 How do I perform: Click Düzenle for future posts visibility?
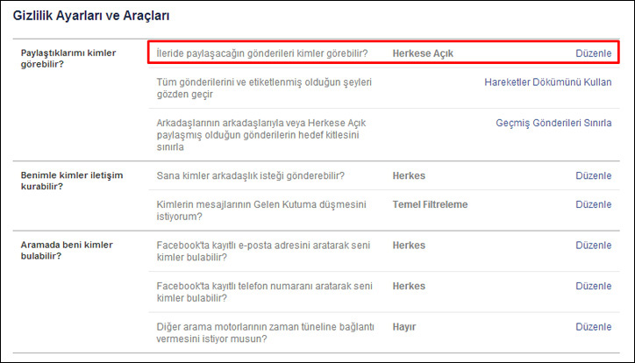point(593,53)
